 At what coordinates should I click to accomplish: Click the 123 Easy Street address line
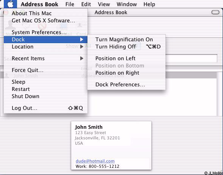pyautogui.click(x=90, y=133)
